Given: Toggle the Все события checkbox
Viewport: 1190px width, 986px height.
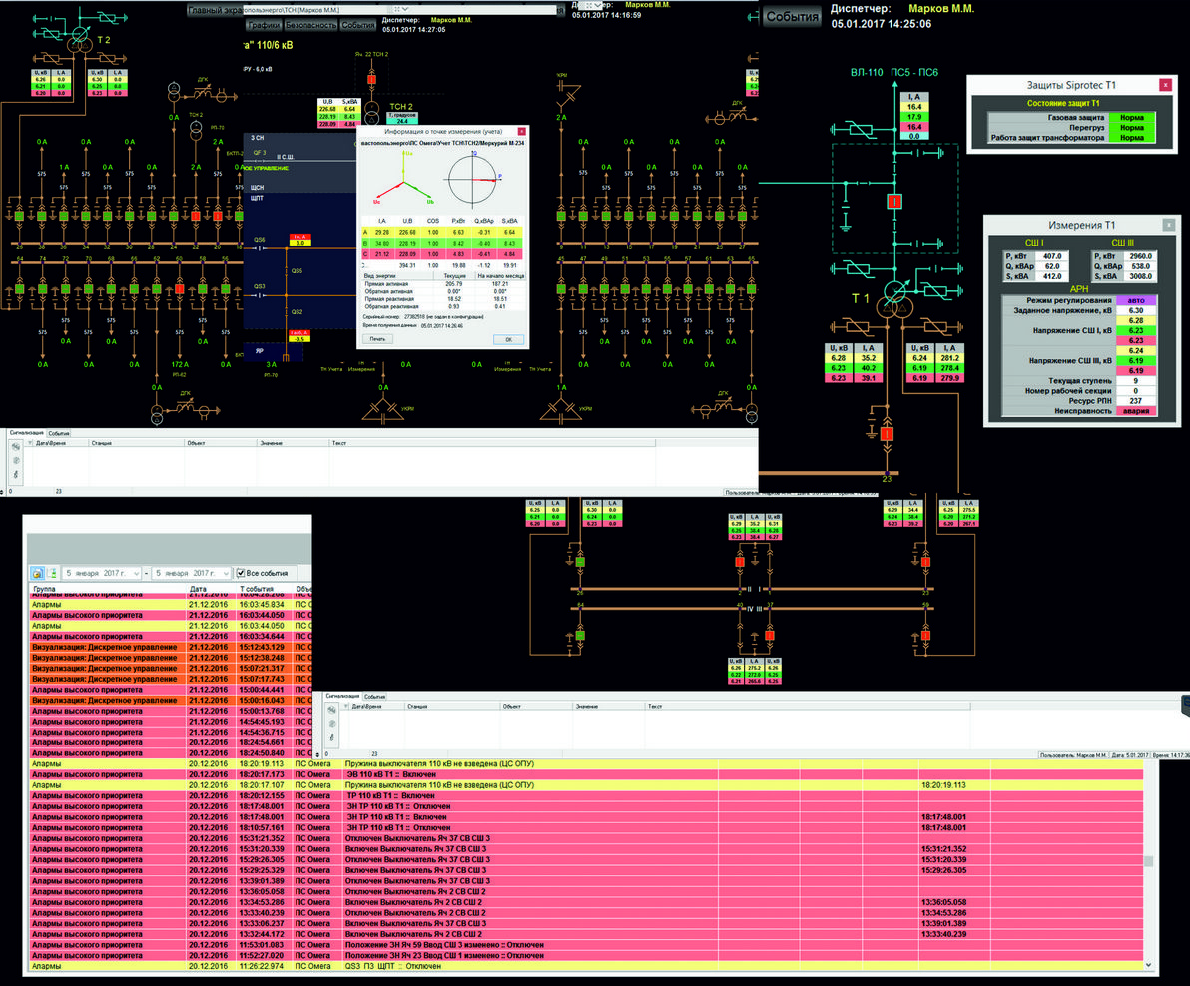Looking at the screenshot, I should tap(241, 573).
